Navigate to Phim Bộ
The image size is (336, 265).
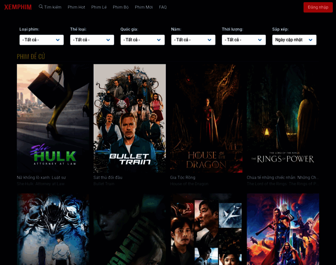121,7
